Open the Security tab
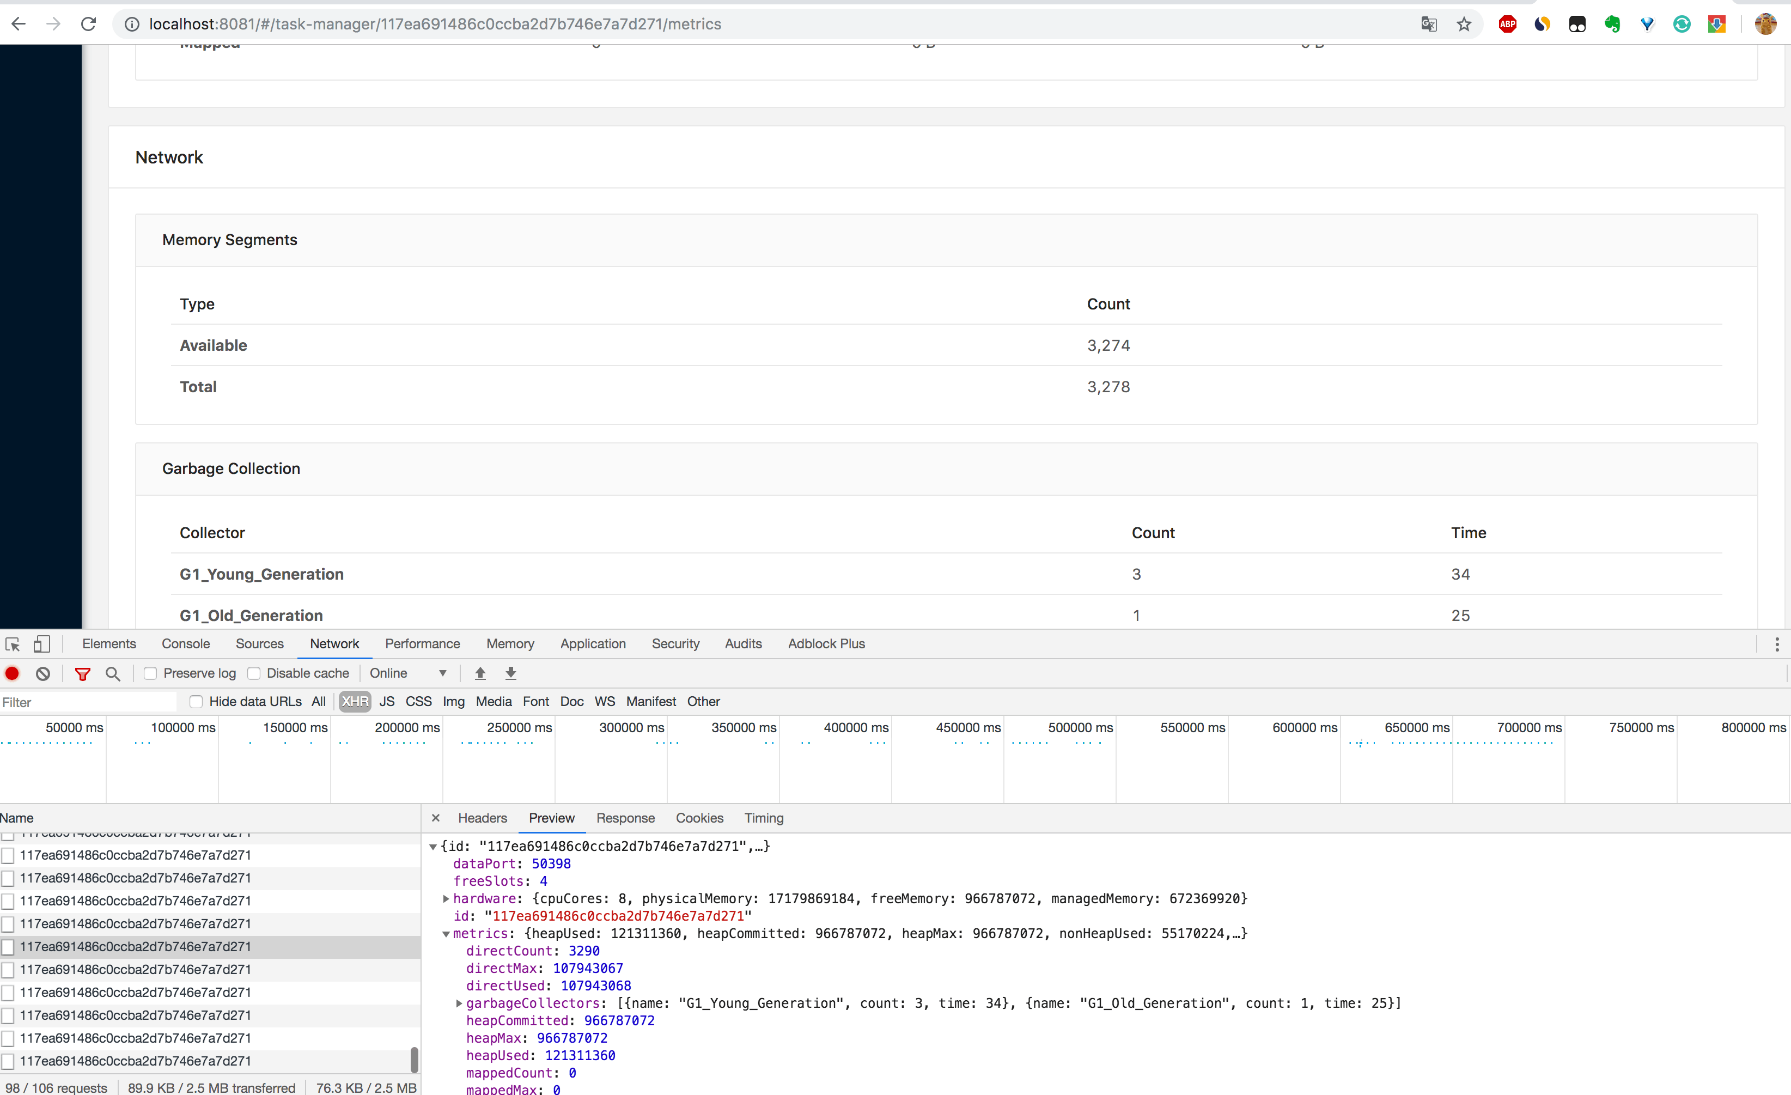Image resolution: width=1791 pixels, height=1095 pixels. click(x=675, y=644)
